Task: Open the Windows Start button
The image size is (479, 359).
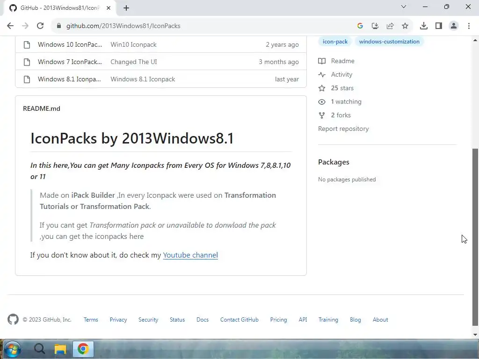Action: pyautogui.click(x=13, y=349)
